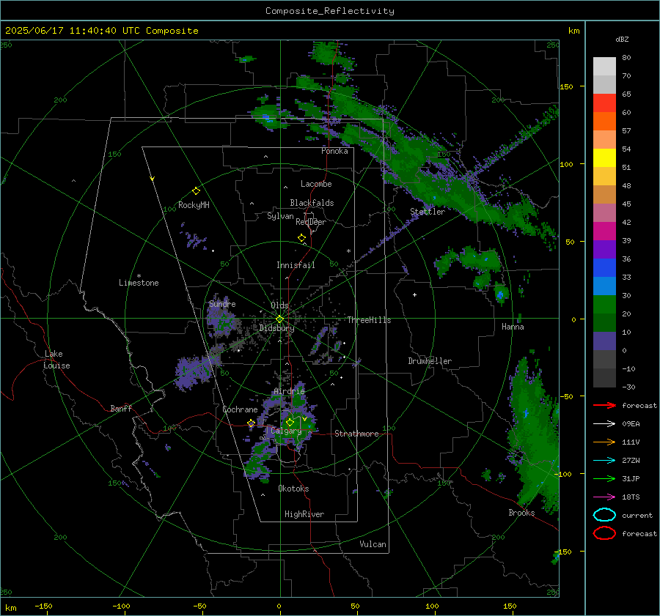This screenshot has height=616, width=660.
Task: Click yellow diamond marker below RedDeer
Action: click(x=301, y=238)
